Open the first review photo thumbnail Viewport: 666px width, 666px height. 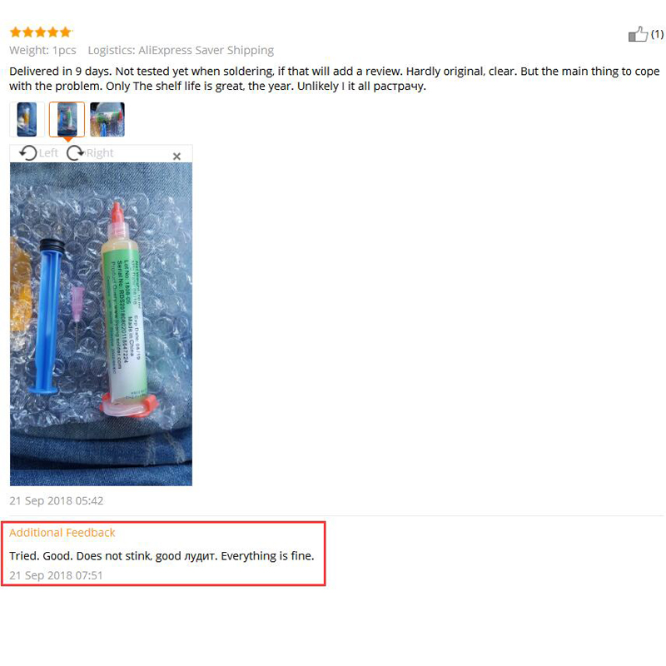click(27, 119)
